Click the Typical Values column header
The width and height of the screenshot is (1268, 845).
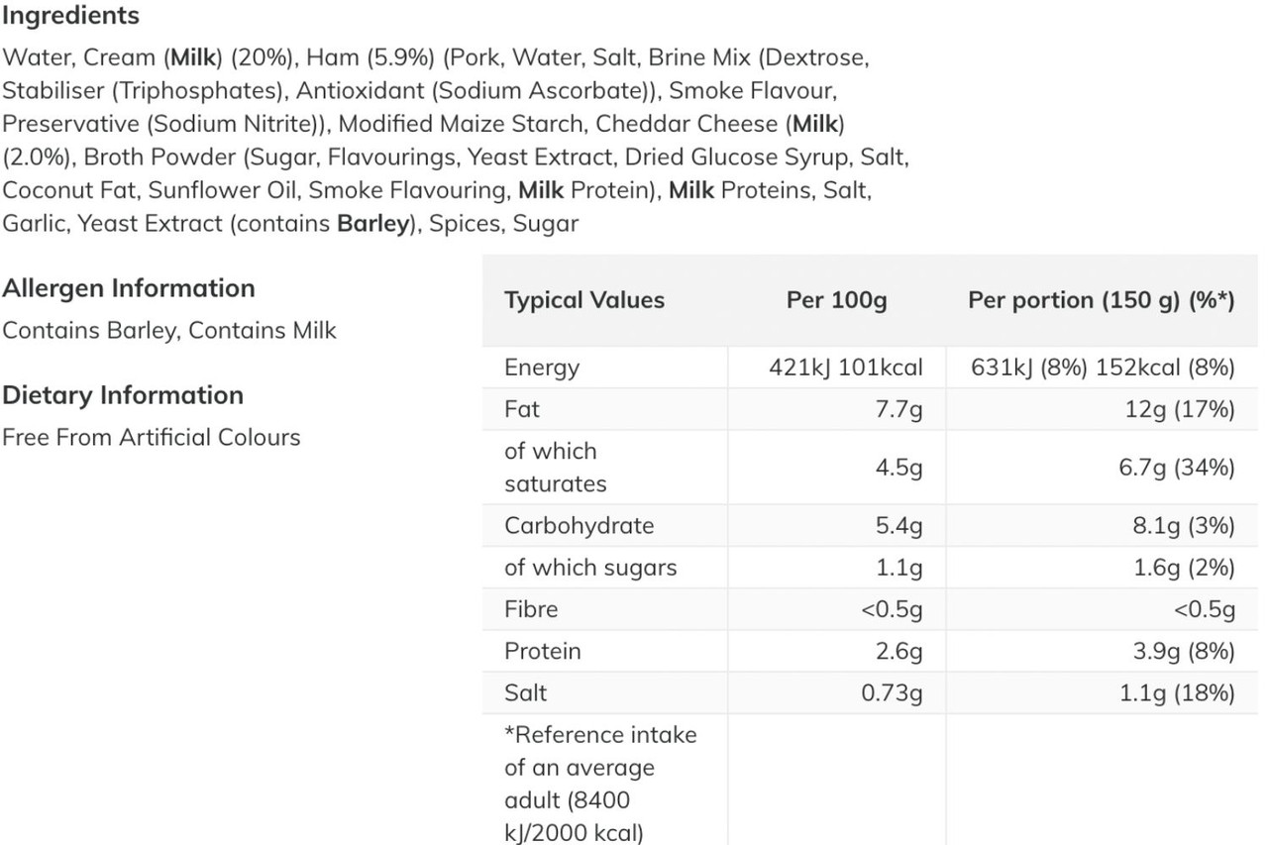point(584,300)
